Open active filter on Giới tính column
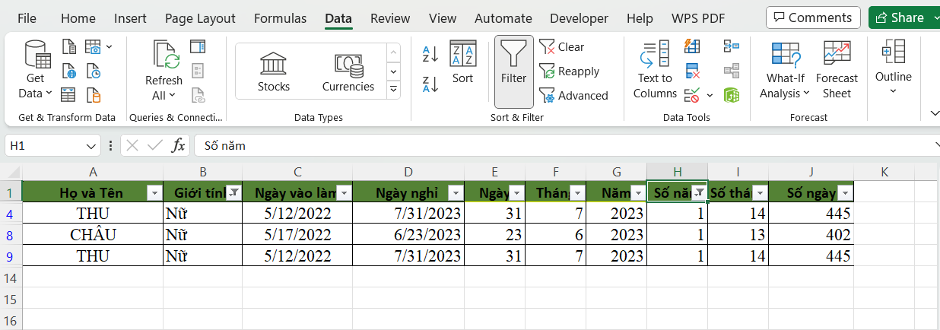 click(233, 193)
